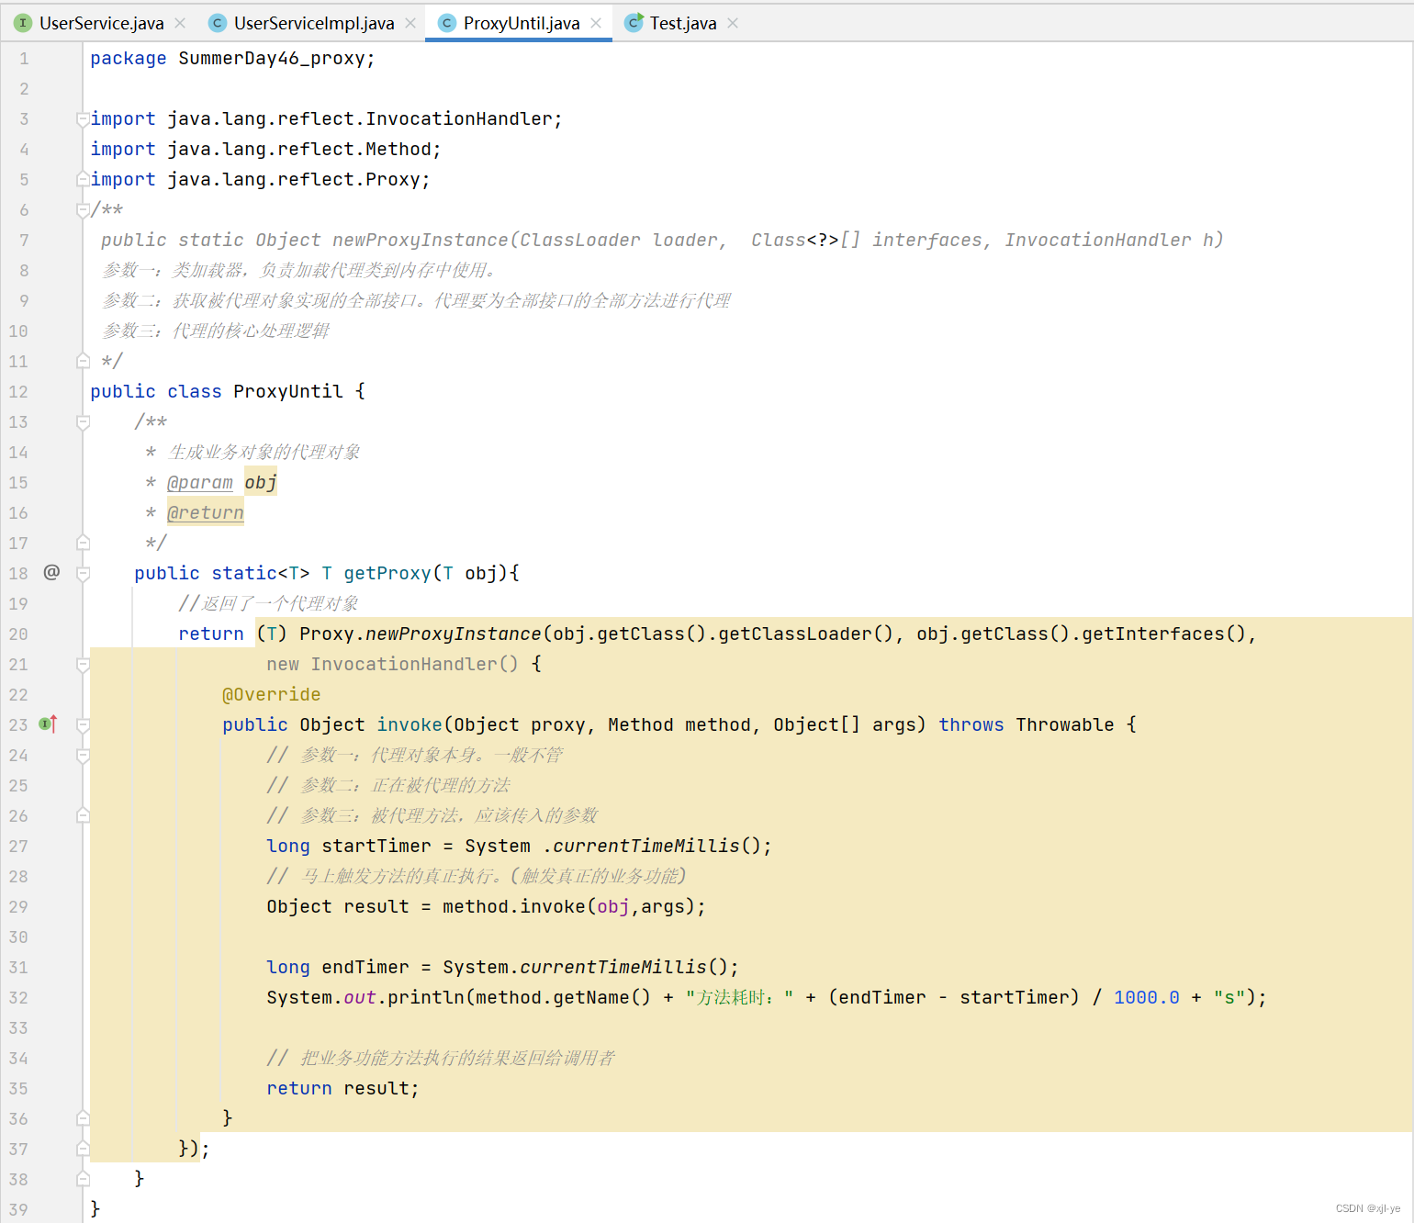The height and width of the screenshot is (1223, 1414).
Task: Collapse the comment block at line 24
Action: click(83, 755)
